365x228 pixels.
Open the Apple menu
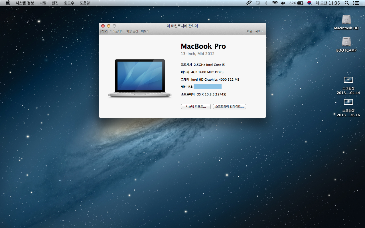[8, 3]
